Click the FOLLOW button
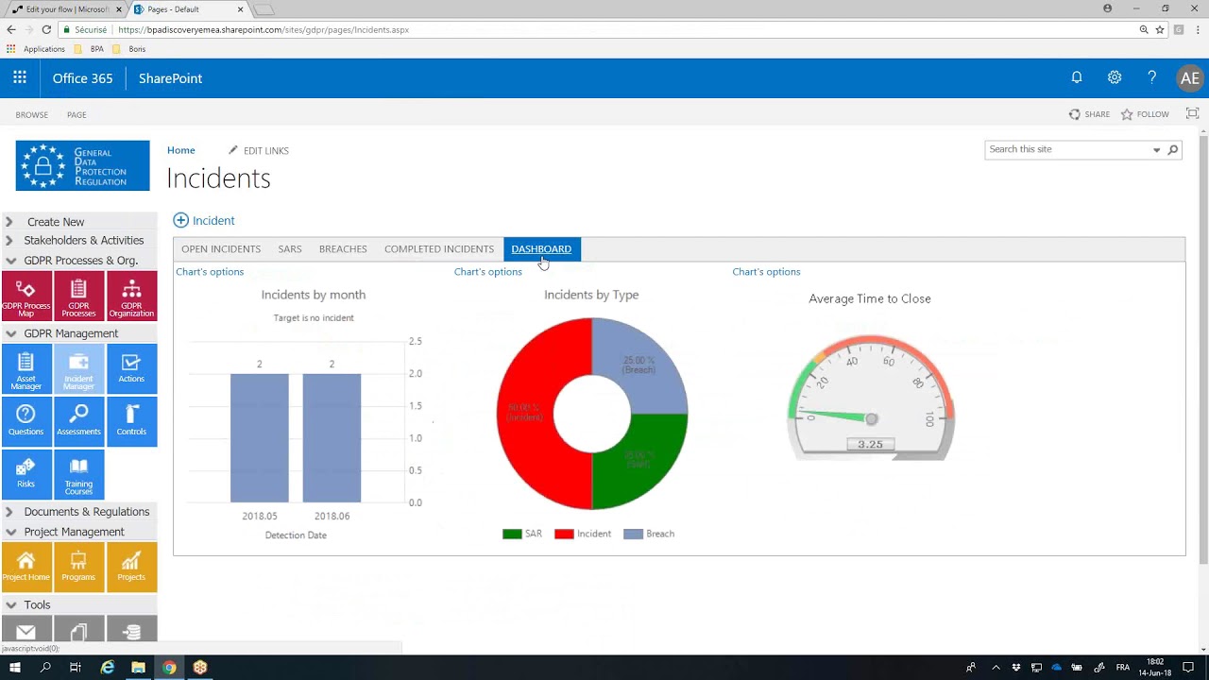The height and width of the screenshot is (680, 1209). pyautogui.click(x=1145, y=114)
